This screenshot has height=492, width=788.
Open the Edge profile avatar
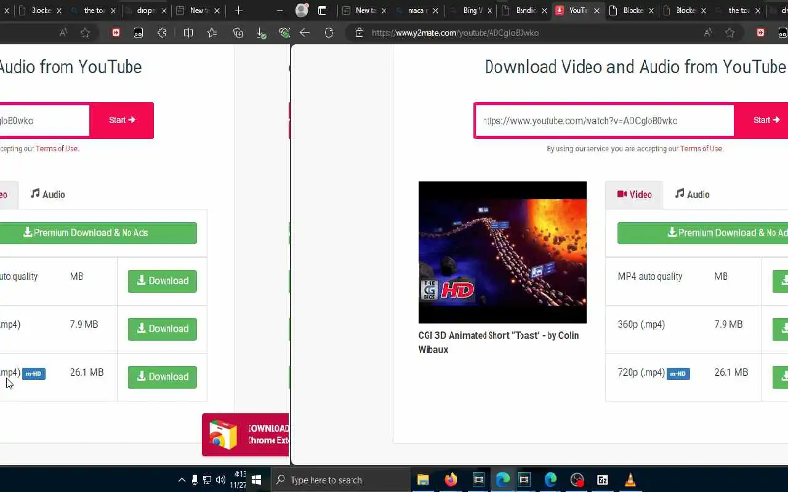(302, 10)
